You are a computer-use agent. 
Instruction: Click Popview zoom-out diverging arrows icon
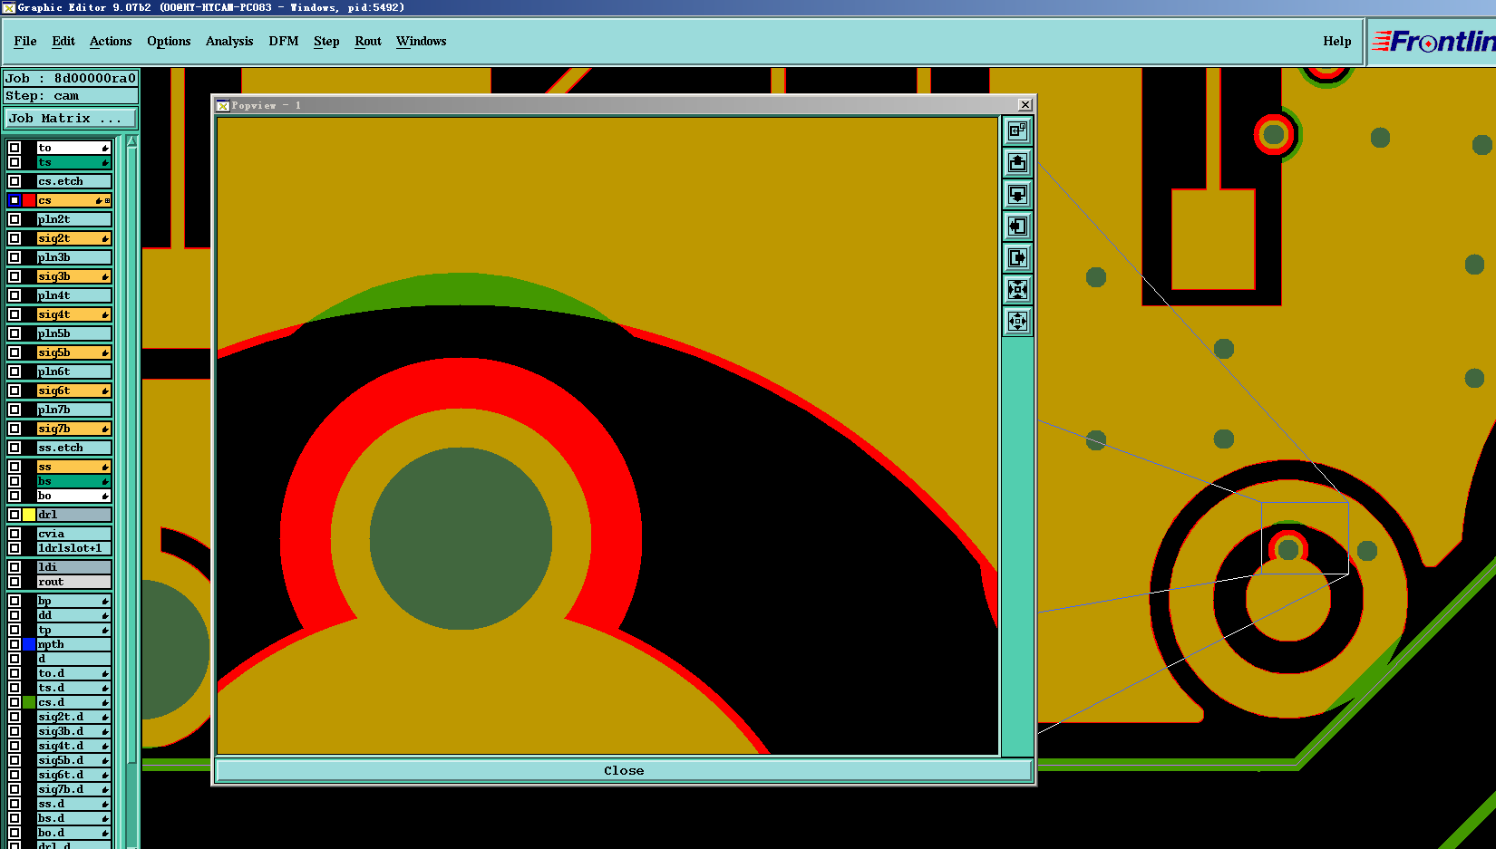coord(1017,322)
